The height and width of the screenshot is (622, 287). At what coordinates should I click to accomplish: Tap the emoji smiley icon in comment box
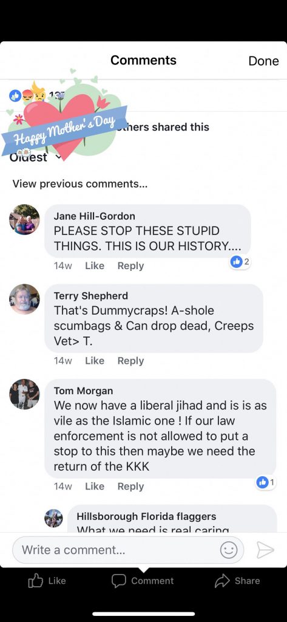coord(229,550)
